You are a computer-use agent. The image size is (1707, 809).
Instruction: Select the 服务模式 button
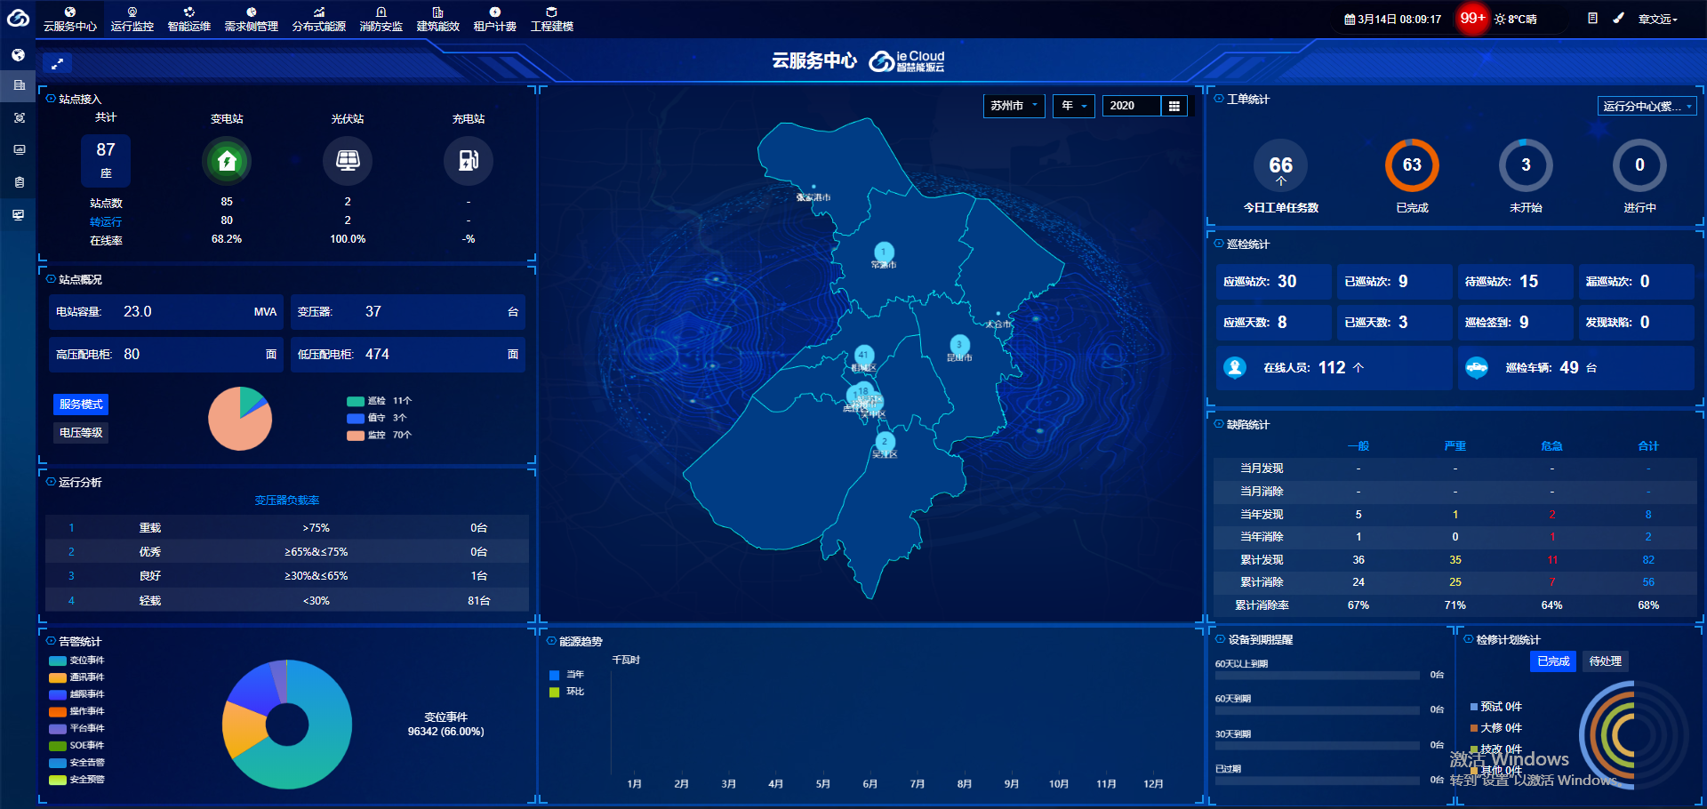(x=81, y=404)
